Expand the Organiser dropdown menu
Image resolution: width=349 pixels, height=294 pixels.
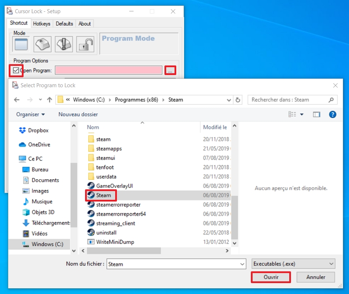31,114
